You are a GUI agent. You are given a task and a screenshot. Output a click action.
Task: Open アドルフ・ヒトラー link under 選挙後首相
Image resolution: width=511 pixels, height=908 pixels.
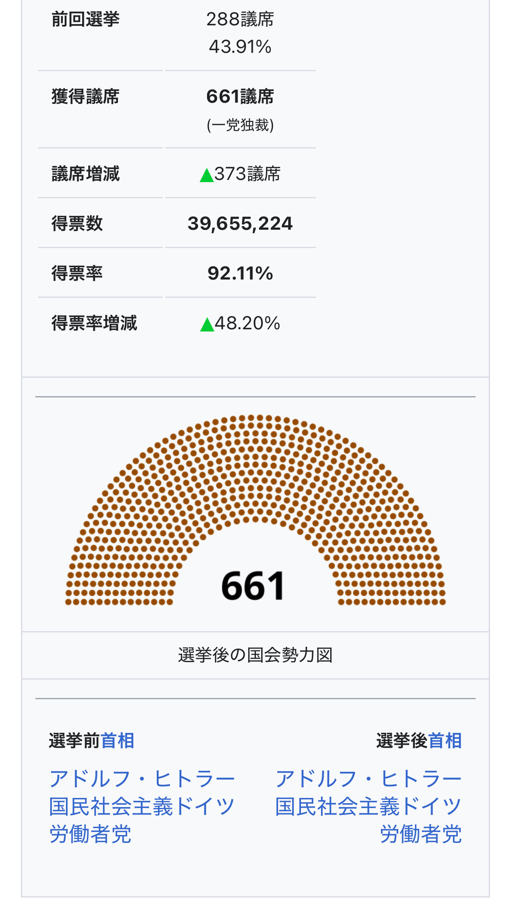point(368,779)
